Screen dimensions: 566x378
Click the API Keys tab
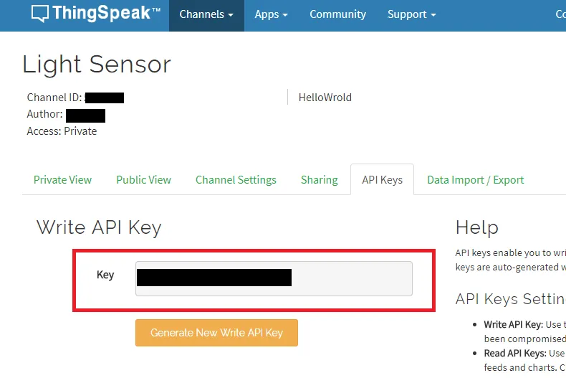pyautogui.click(x=382, y=180)
